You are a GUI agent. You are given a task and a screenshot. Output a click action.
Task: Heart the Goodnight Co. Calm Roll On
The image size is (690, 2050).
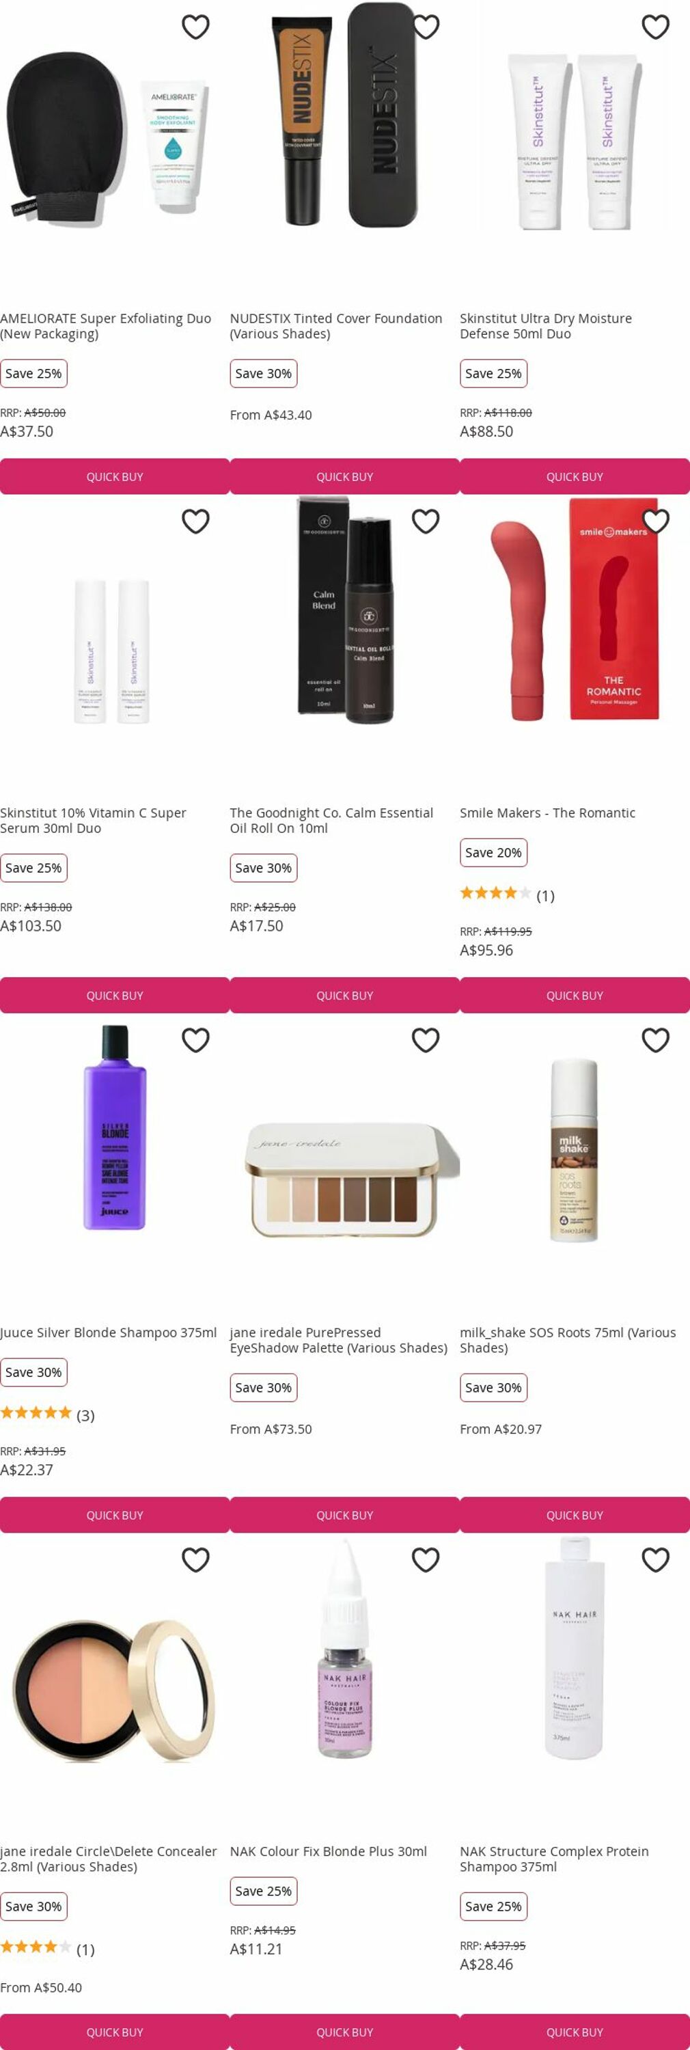click(x=426, y=521)
